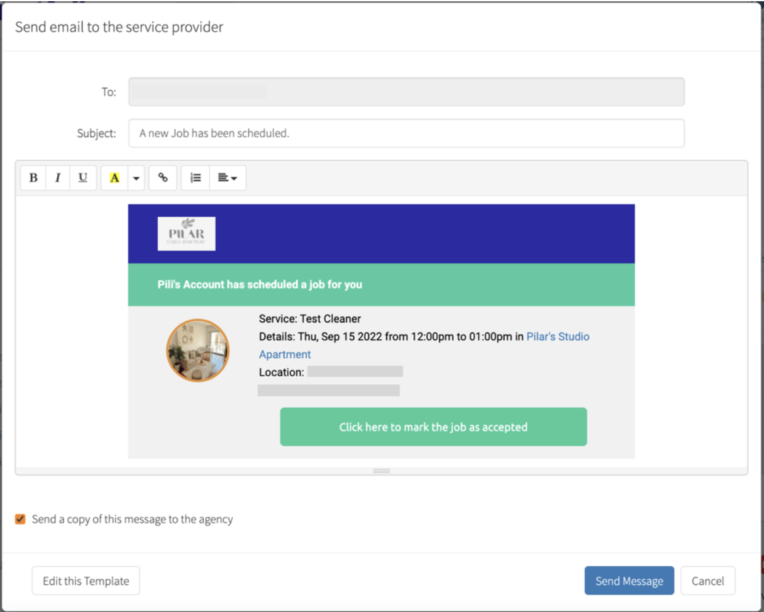
Task: Insert a hyperlink using the chain icon
Action: 163,178
